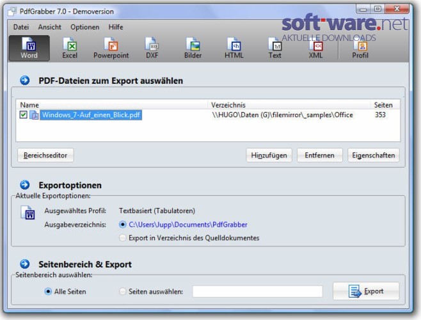Viewport: 421px width, 320px height.
Task: Select the Excel export format icon
Action: [70, 49]
